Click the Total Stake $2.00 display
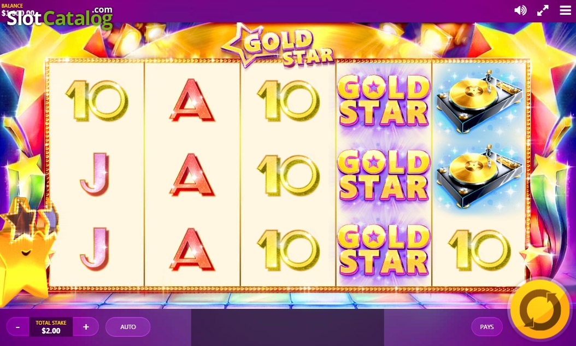 (51, 326)
